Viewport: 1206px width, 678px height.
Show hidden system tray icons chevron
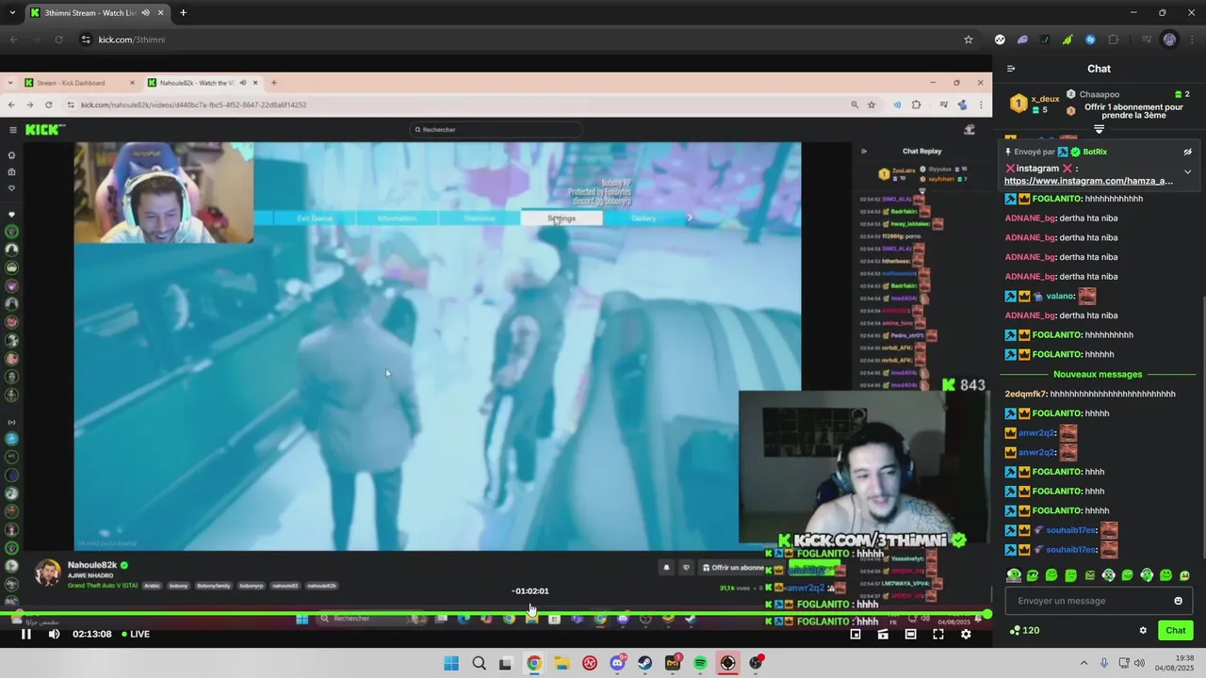pos(1084,663)
